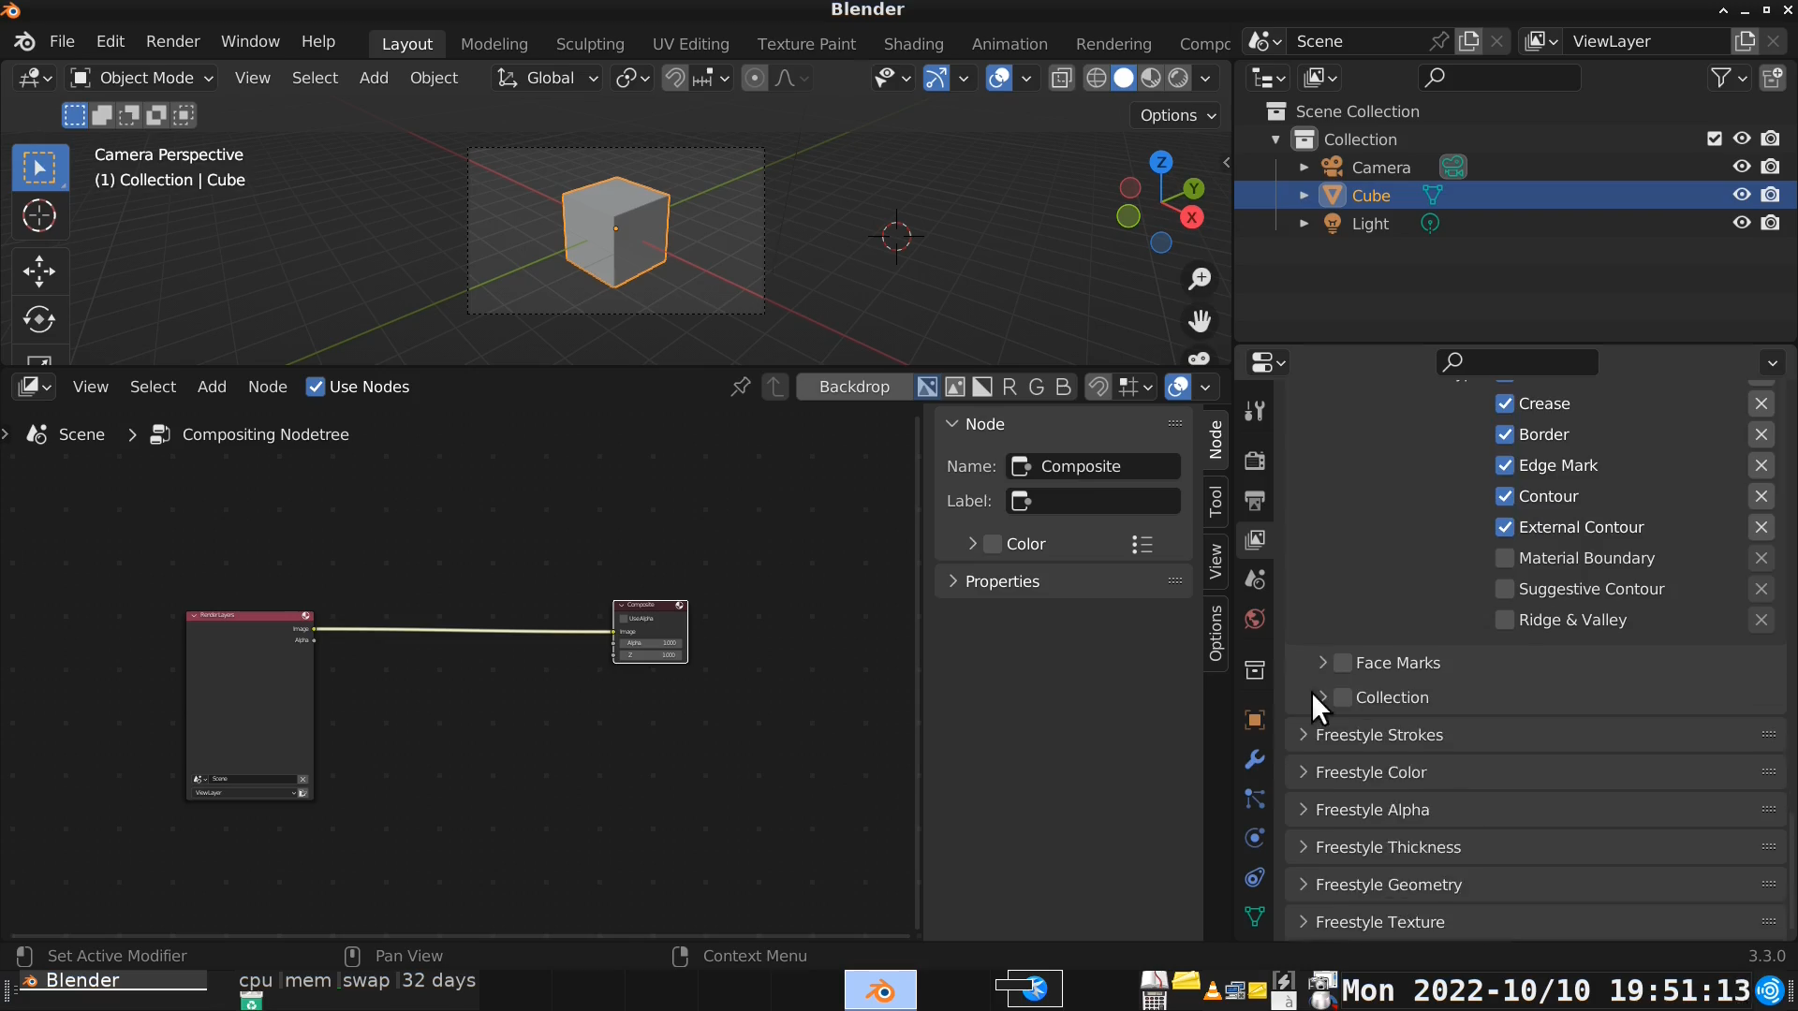The height and width of the screenshot is (1011, 1798).
Task: Expand the Freestyle Strokes panel
Action: click(1378, 735)
